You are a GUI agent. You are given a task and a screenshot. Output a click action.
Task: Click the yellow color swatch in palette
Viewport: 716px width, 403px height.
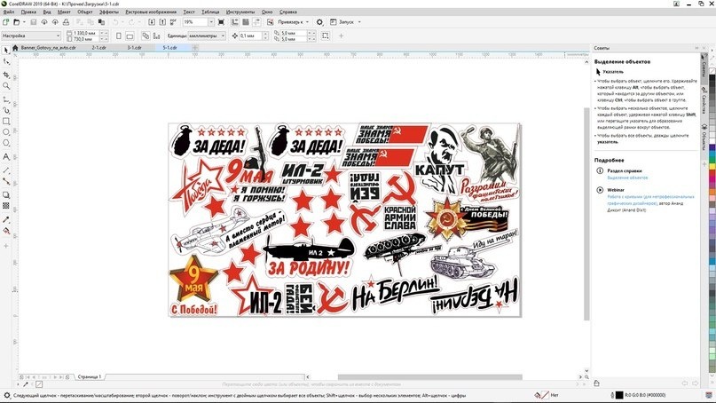(x=712, y=168)
